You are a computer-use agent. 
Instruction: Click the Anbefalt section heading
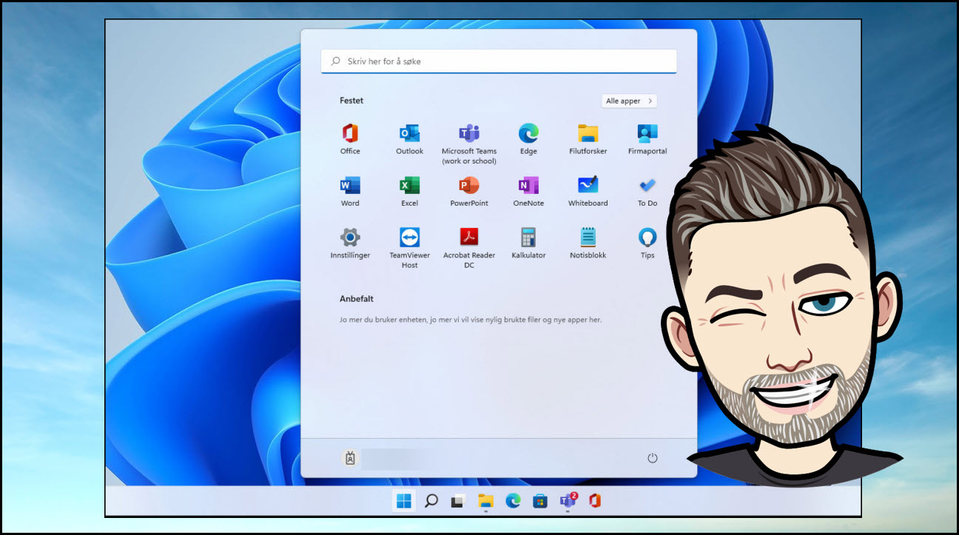pyautogui.click(x=357, y=299)
